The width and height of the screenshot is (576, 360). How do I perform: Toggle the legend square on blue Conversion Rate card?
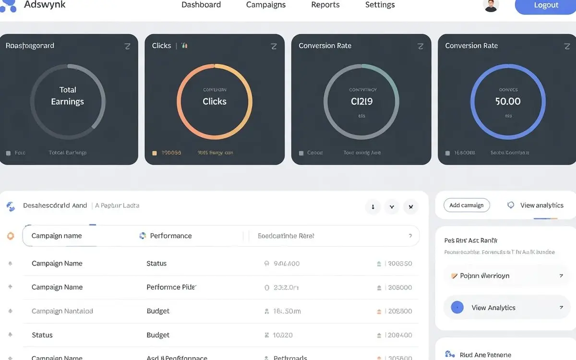[447, 153]
